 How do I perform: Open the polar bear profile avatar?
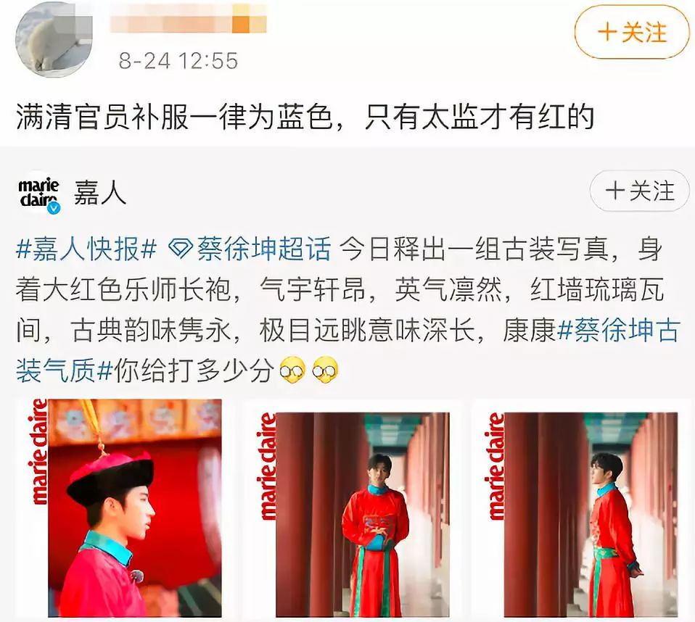click(54, 39)
